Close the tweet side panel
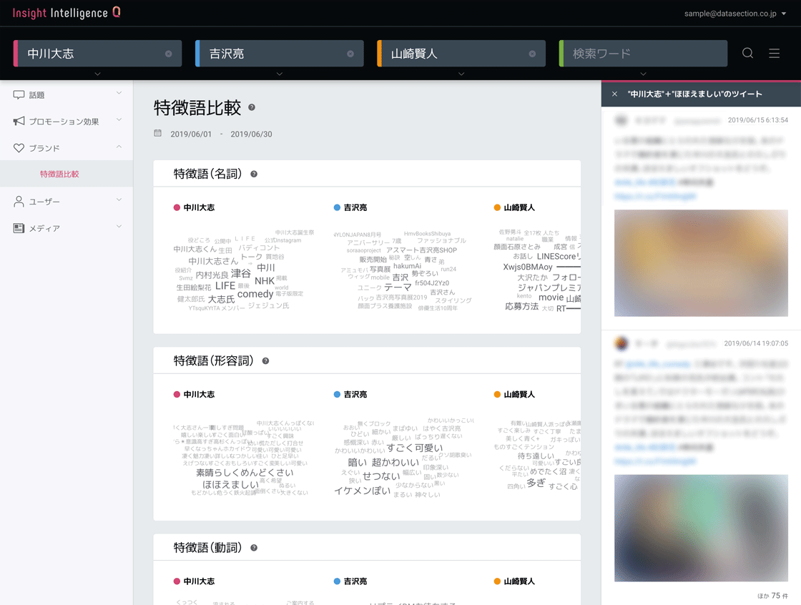 tap(614, 94)
